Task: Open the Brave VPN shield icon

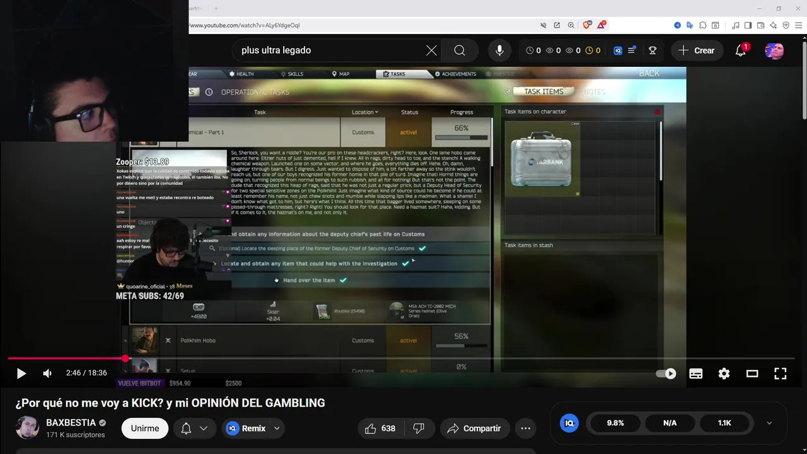Action: (786, 25)
